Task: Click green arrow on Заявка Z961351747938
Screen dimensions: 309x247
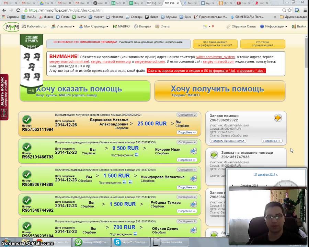Action: pos(214,155)
